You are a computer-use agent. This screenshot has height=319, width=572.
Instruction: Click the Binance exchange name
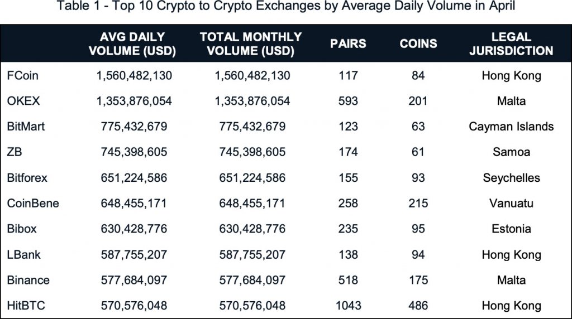coord(28,280)
